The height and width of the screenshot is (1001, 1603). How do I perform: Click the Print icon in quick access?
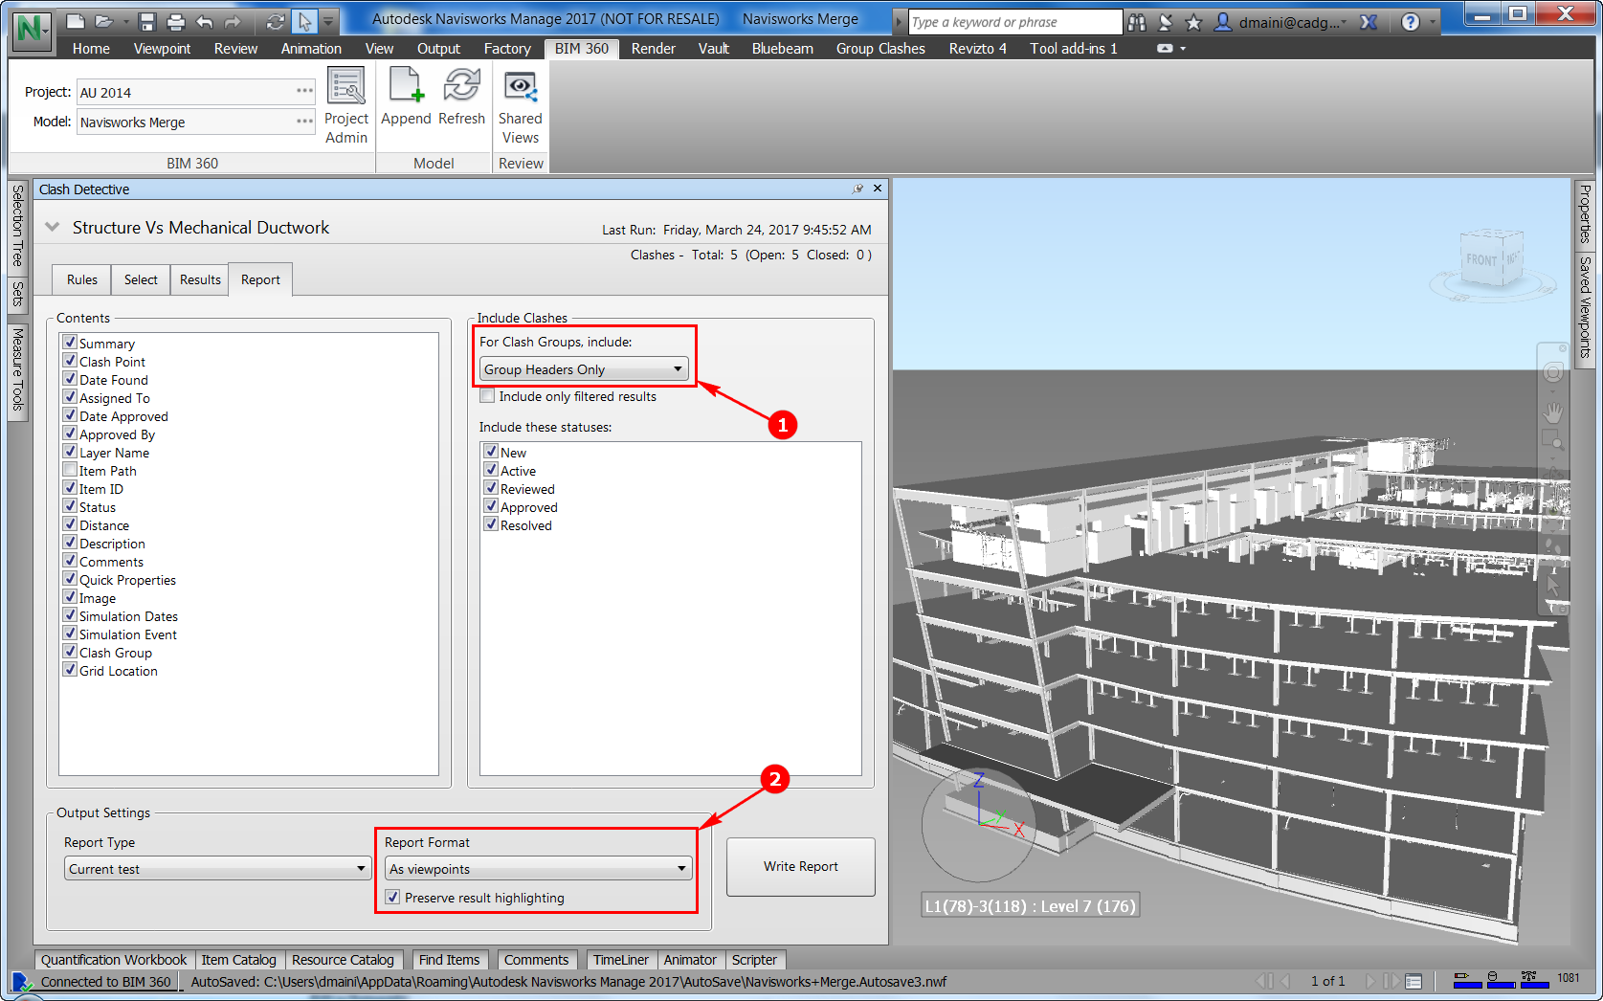click(x=175, y=21)
